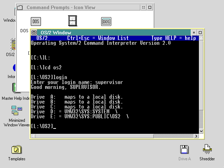Select the Drive A floppy icon

[x=184, y=149]
